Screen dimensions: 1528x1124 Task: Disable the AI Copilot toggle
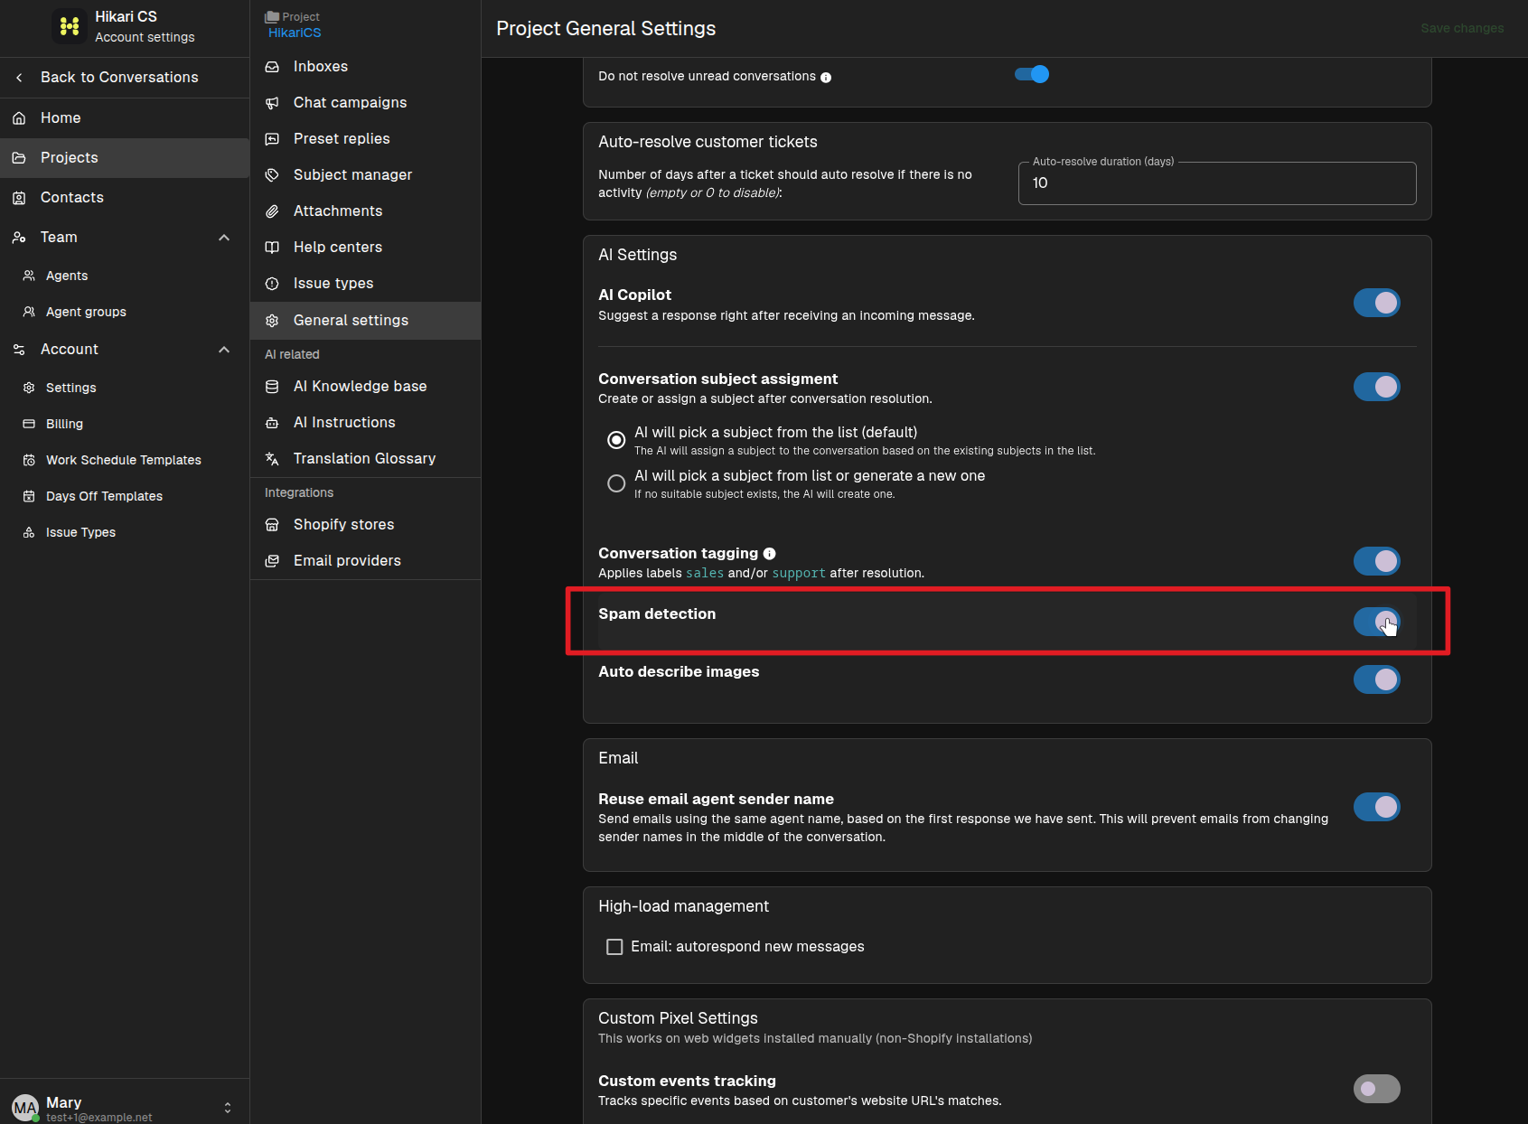click(x=1377, y=303)
